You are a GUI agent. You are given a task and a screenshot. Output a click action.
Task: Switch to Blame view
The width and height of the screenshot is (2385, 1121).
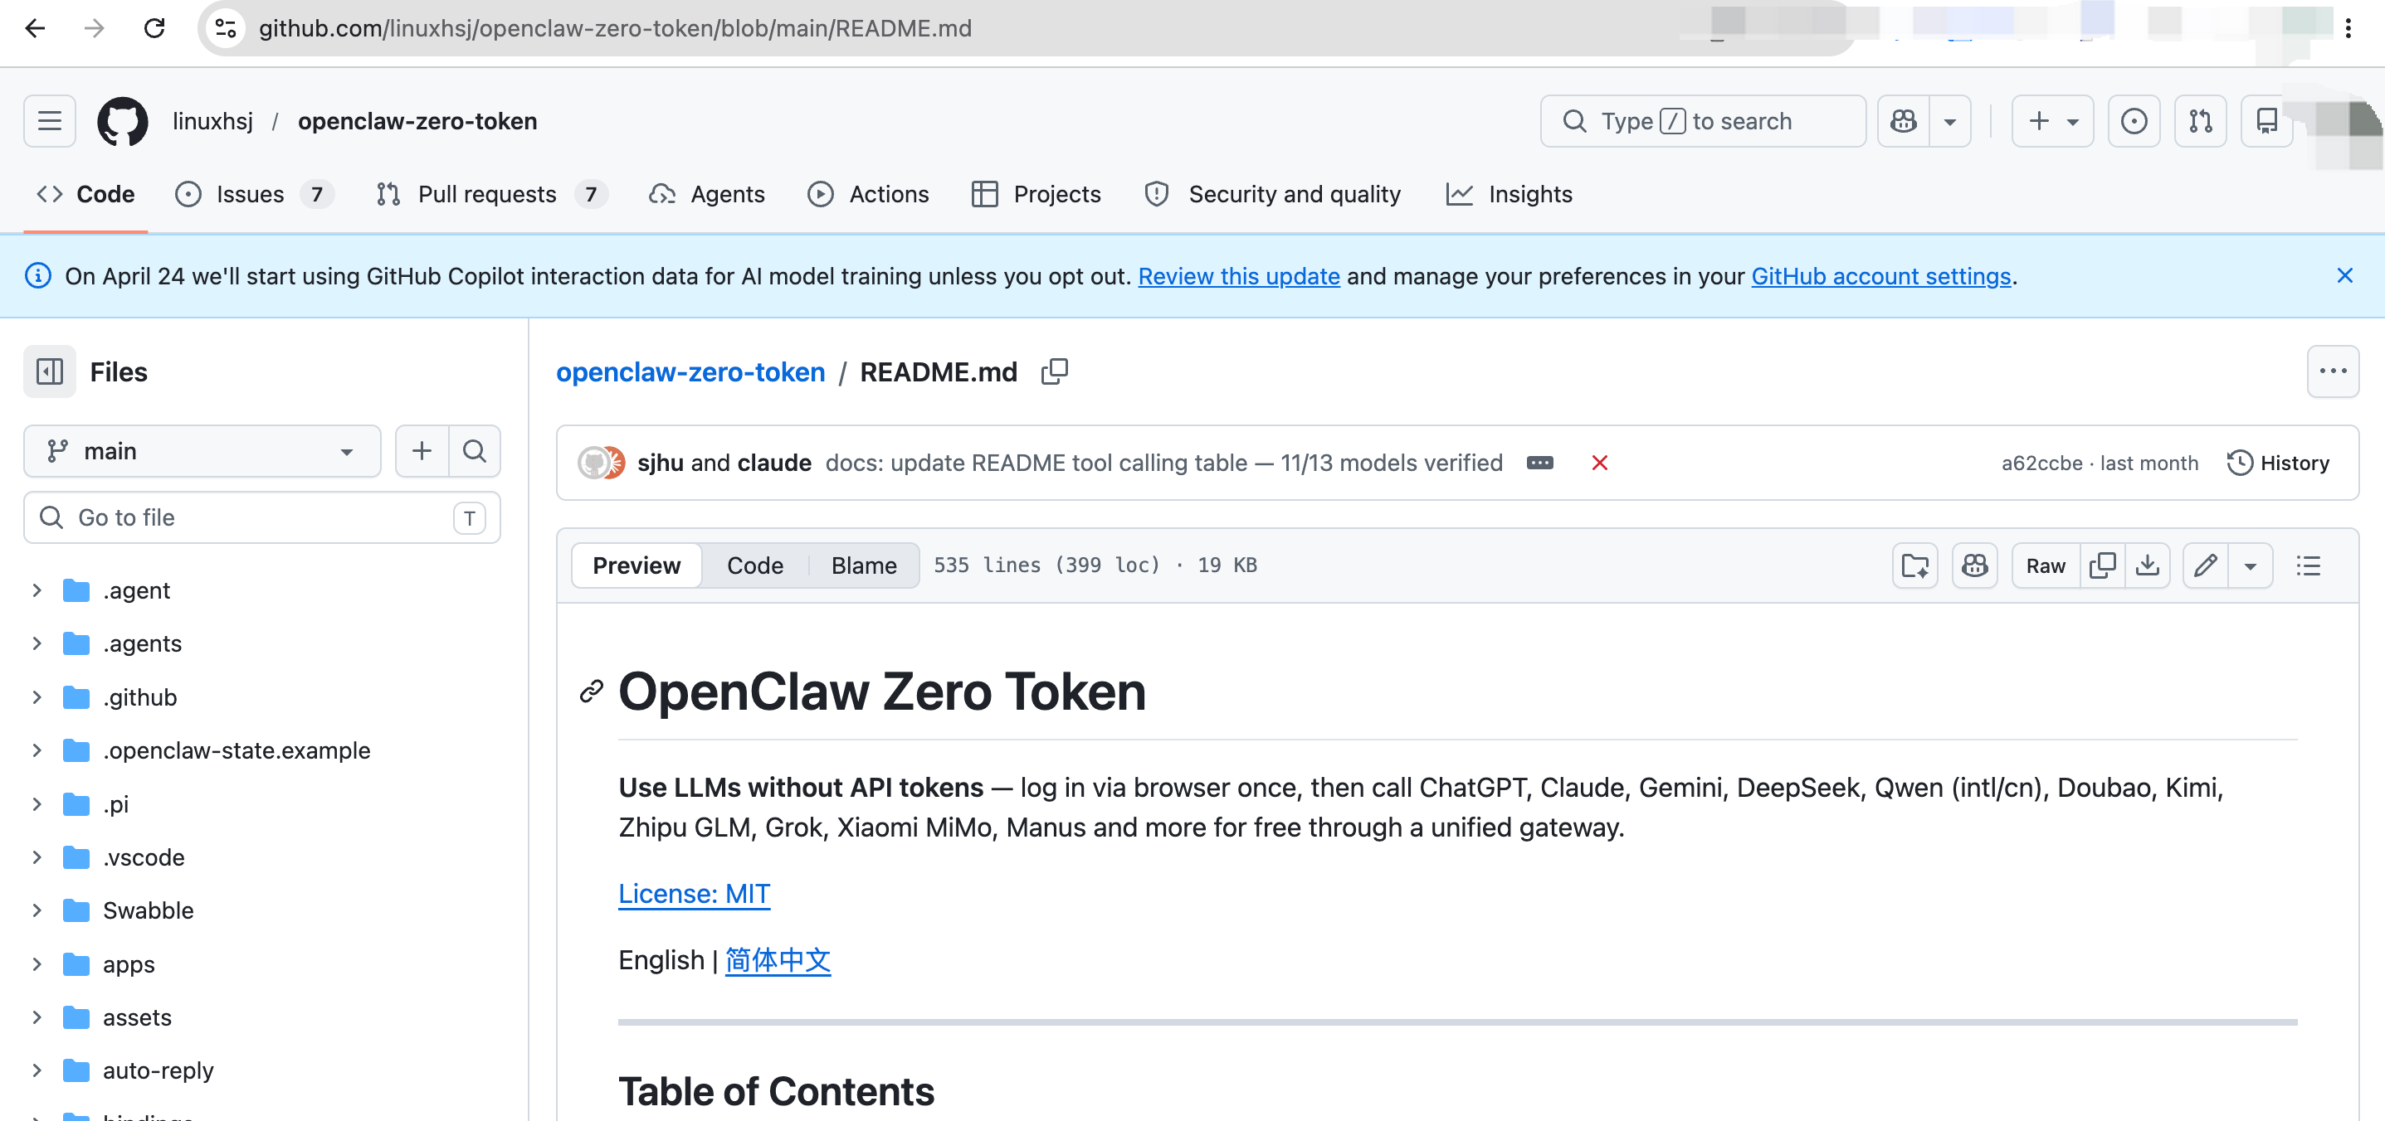pyautogui.click(x=864, y=565)
